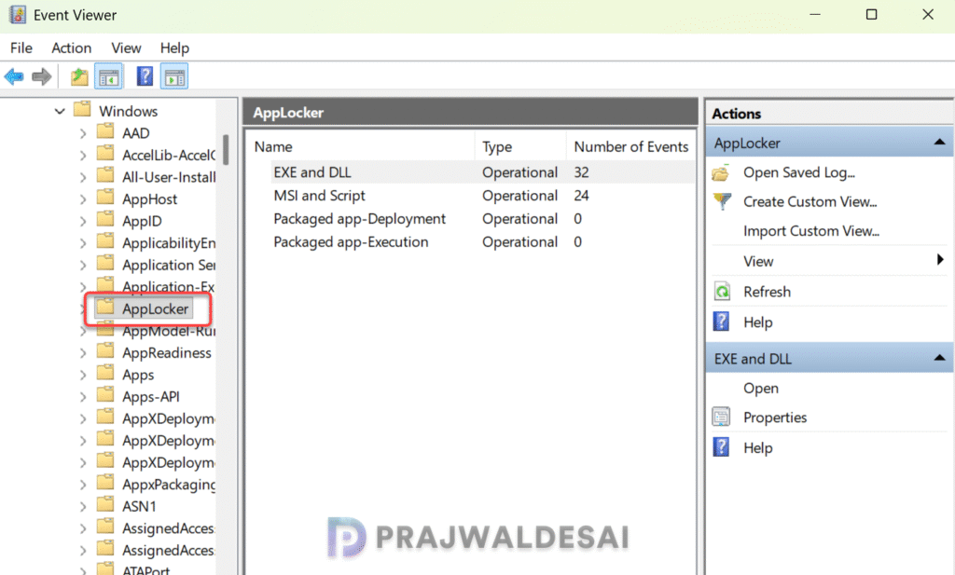
Task: Click Import Custom View... action
Action: point(811,231)
